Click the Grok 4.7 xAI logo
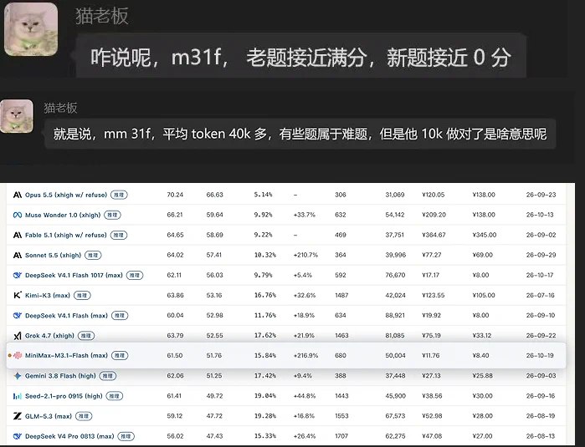Viewport: 585px width, 447px height. tap(18, 336)
